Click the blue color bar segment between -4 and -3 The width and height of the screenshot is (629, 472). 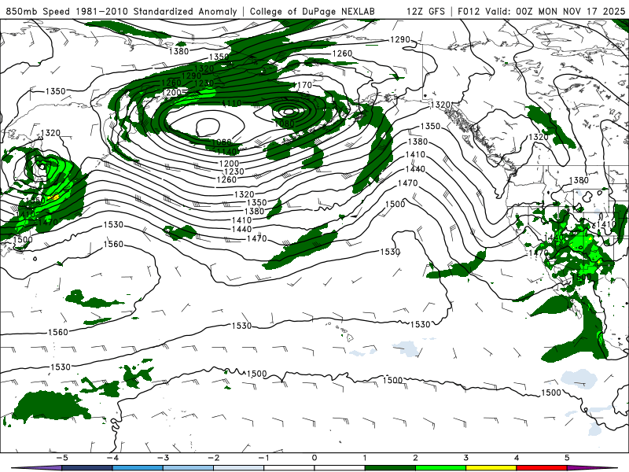tap(138, 468)
